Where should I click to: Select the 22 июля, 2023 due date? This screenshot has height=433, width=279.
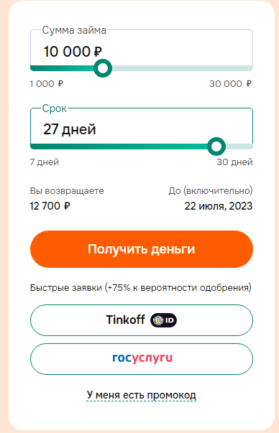click(219, 206)
